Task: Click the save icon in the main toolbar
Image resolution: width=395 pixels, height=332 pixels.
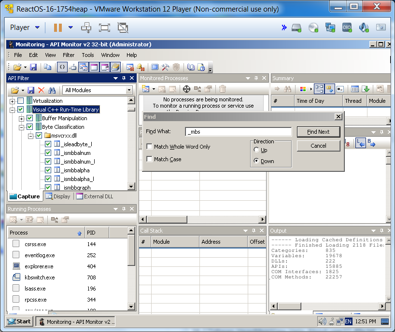Action: [33, 68]
